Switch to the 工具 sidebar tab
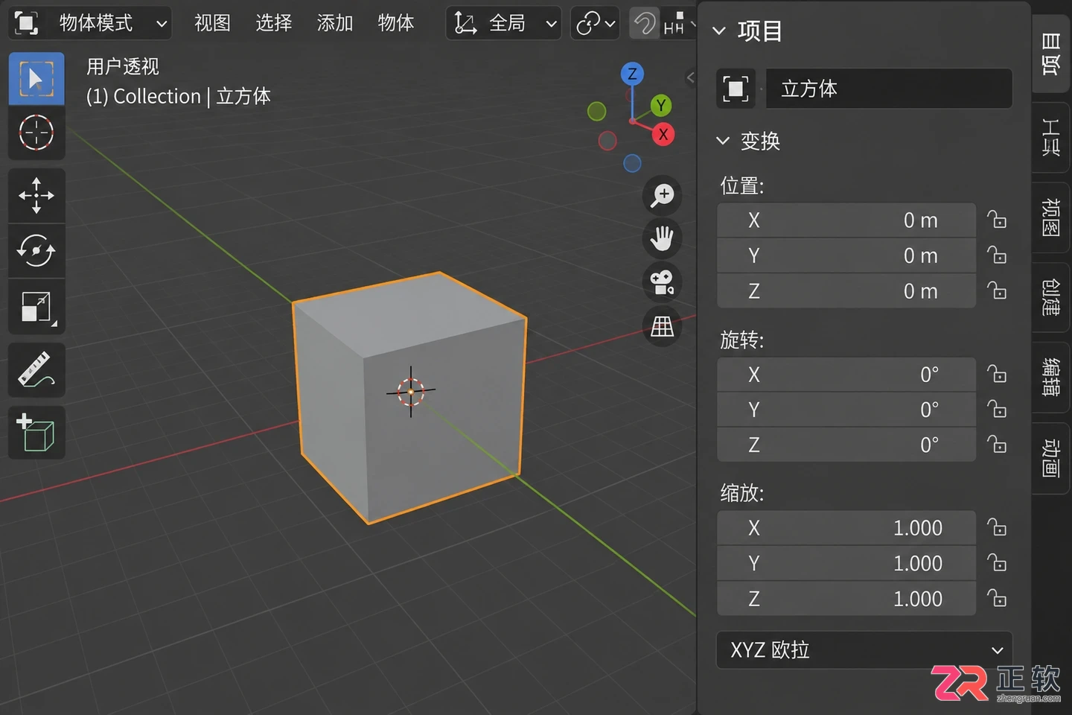Screen dimensions: 1072x715 (x=1051, y=137)
